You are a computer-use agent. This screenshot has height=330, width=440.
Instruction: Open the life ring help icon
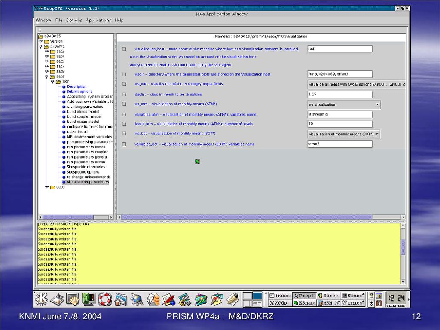point(105,299)
